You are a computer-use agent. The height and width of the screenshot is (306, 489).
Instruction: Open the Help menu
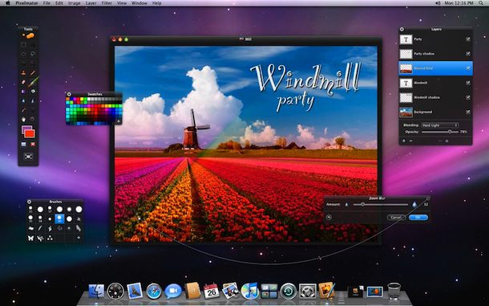(x=156, y=3)
